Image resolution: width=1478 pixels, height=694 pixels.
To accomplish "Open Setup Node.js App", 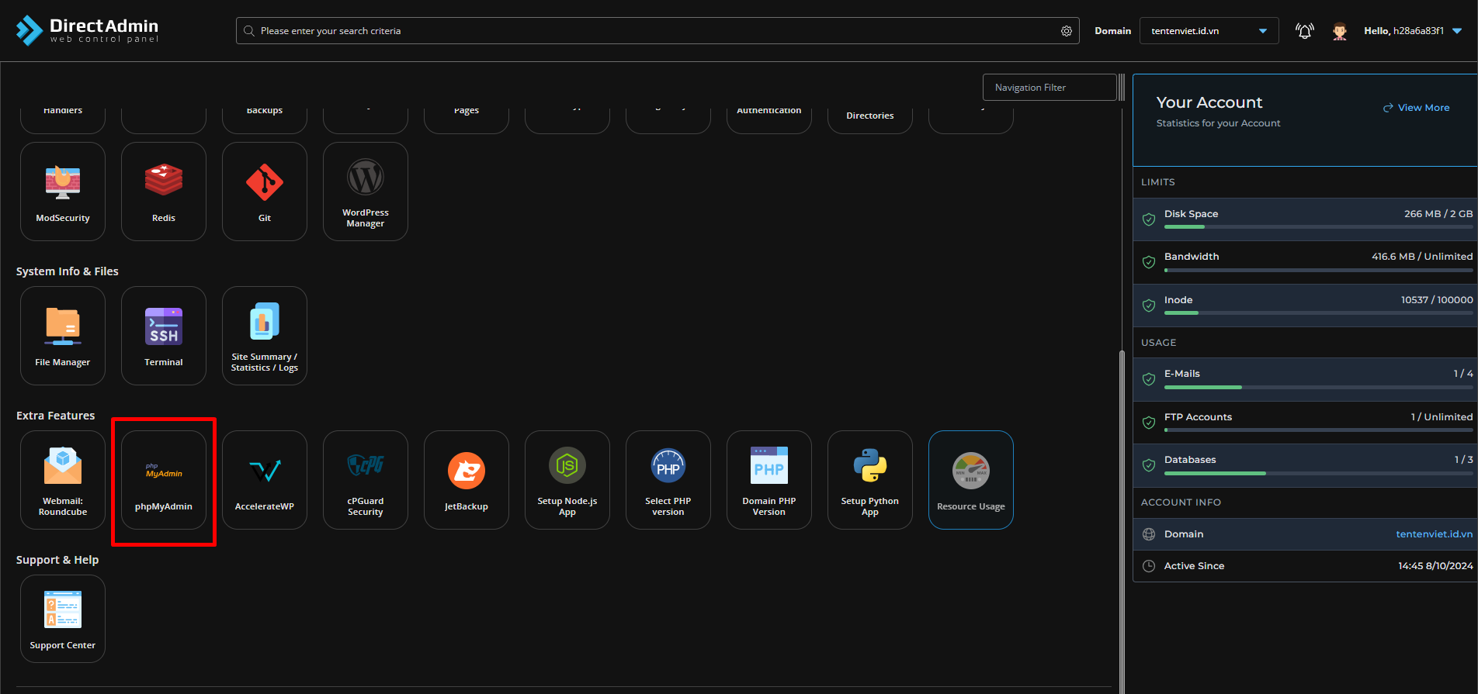I will [567, 480].
